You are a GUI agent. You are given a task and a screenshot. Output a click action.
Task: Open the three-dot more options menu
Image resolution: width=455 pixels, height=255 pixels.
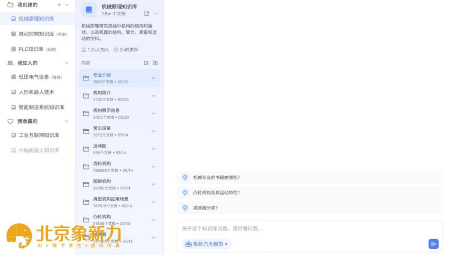pyautogui.click(x=155, y=13)
